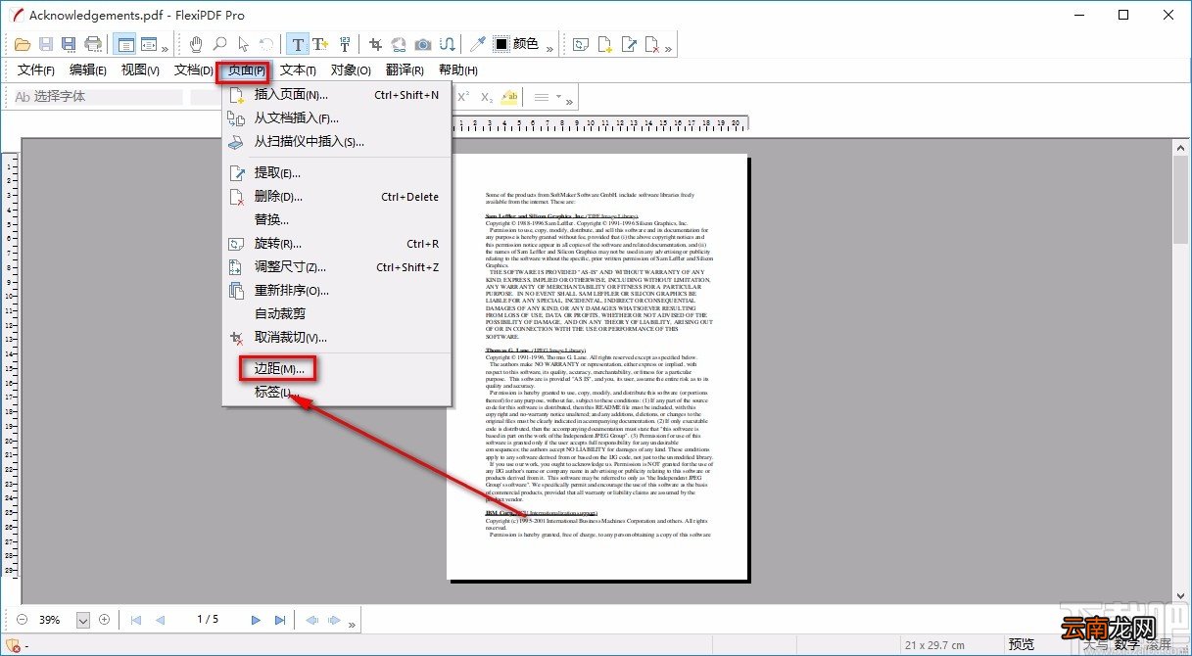Go to the next page arrow
Image resolution: width=1192 pixels, height=656 pixels.
(x=256, y=620)
